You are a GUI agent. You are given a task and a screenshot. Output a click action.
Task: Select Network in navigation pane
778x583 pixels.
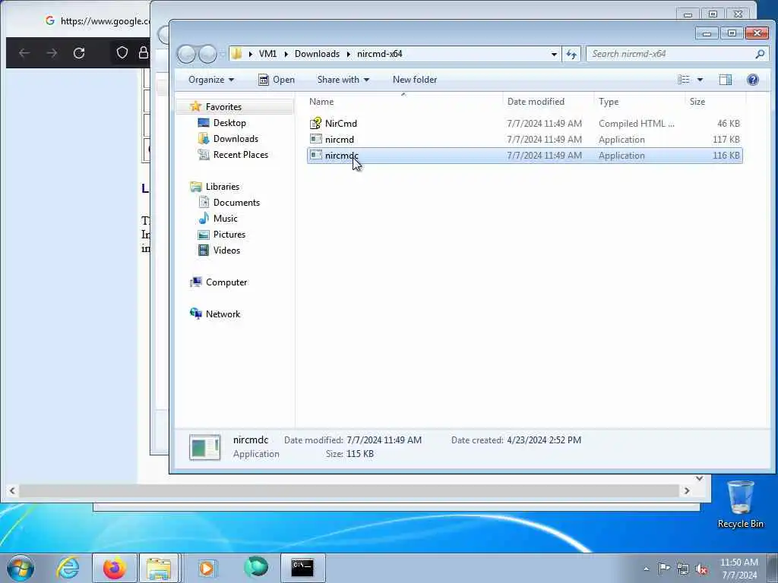(x=223, y=314)
